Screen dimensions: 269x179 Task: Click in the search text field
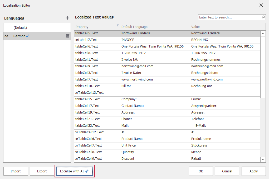229,17
